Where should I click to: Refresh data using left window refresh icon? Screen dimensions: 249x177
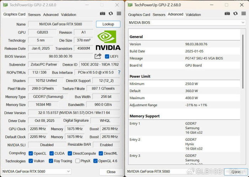(111, 13)
